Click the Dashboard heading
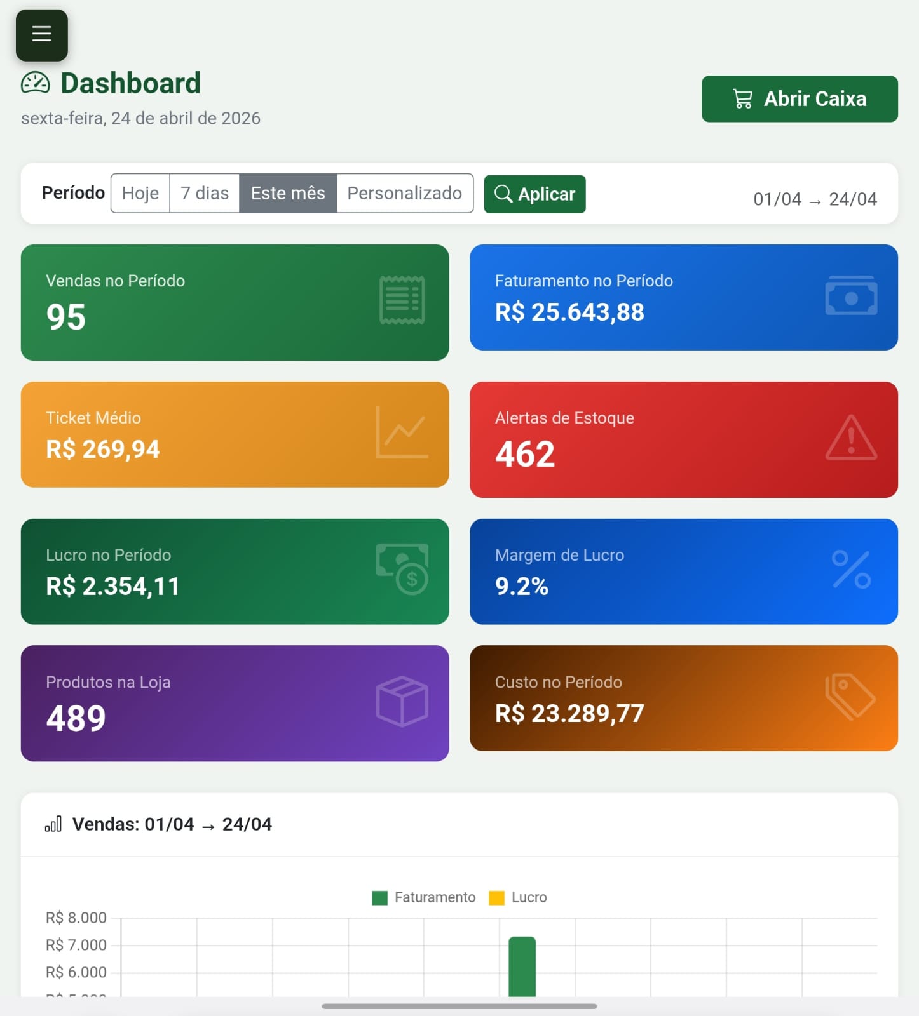The height and width of the screenshot is (1016, 919). (131, 83)
